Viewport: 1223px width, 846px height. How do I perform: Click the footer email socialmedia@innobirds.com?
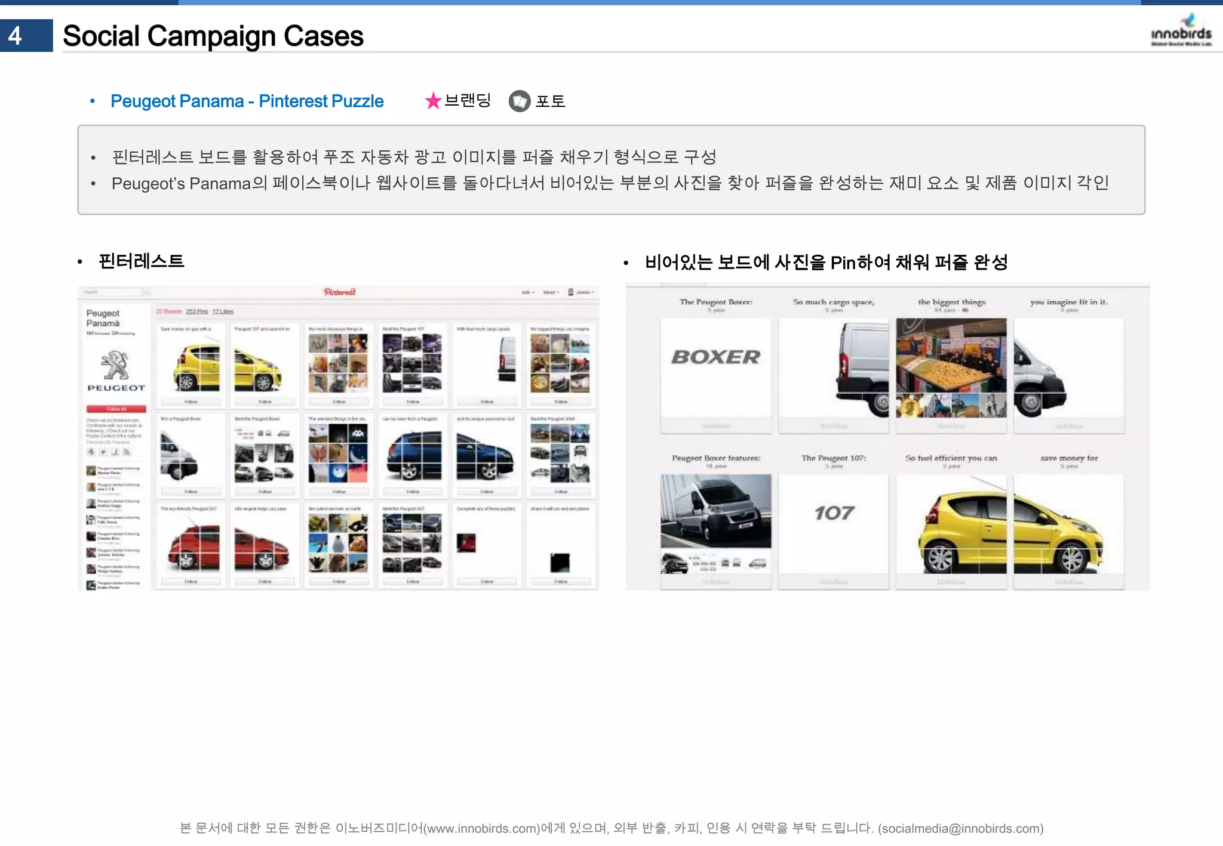[x=960, y=828]
